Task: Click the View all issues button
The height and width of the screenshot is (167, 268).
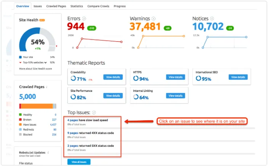Action: click(79, 162)
